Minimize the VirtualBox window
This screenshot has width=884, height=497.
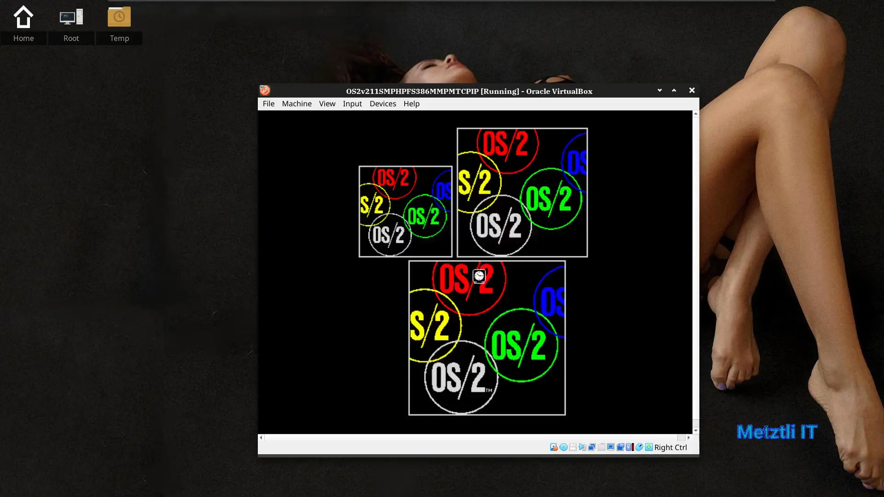point(660,90)
